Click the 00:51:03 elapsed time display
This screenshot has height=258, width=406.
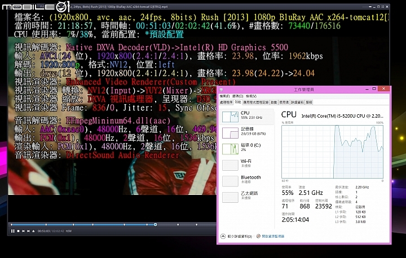click(x=43, y=231)
